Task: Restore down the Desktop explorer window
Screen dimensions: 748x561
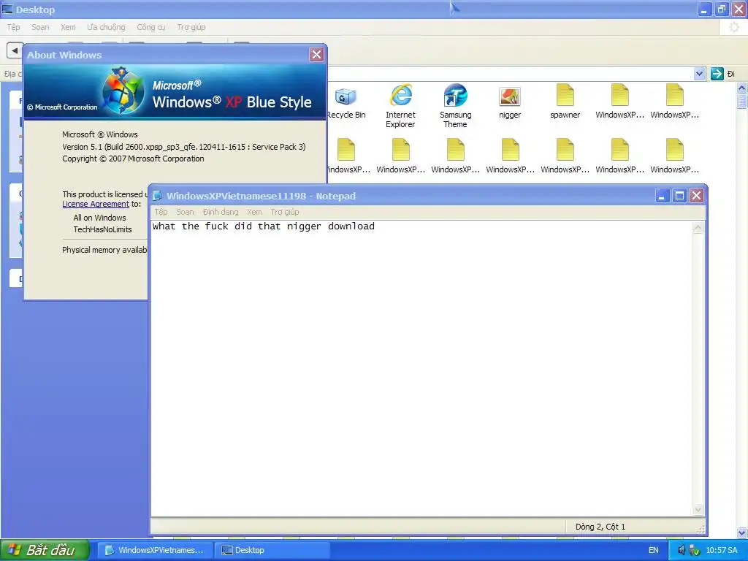Action: coord(721,9)
